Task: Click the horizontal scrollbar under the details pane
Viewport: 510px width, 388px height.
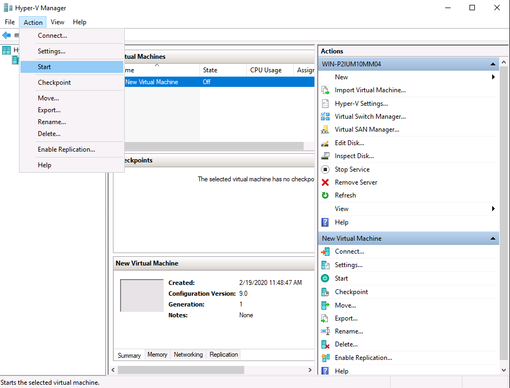Action: 180,370
